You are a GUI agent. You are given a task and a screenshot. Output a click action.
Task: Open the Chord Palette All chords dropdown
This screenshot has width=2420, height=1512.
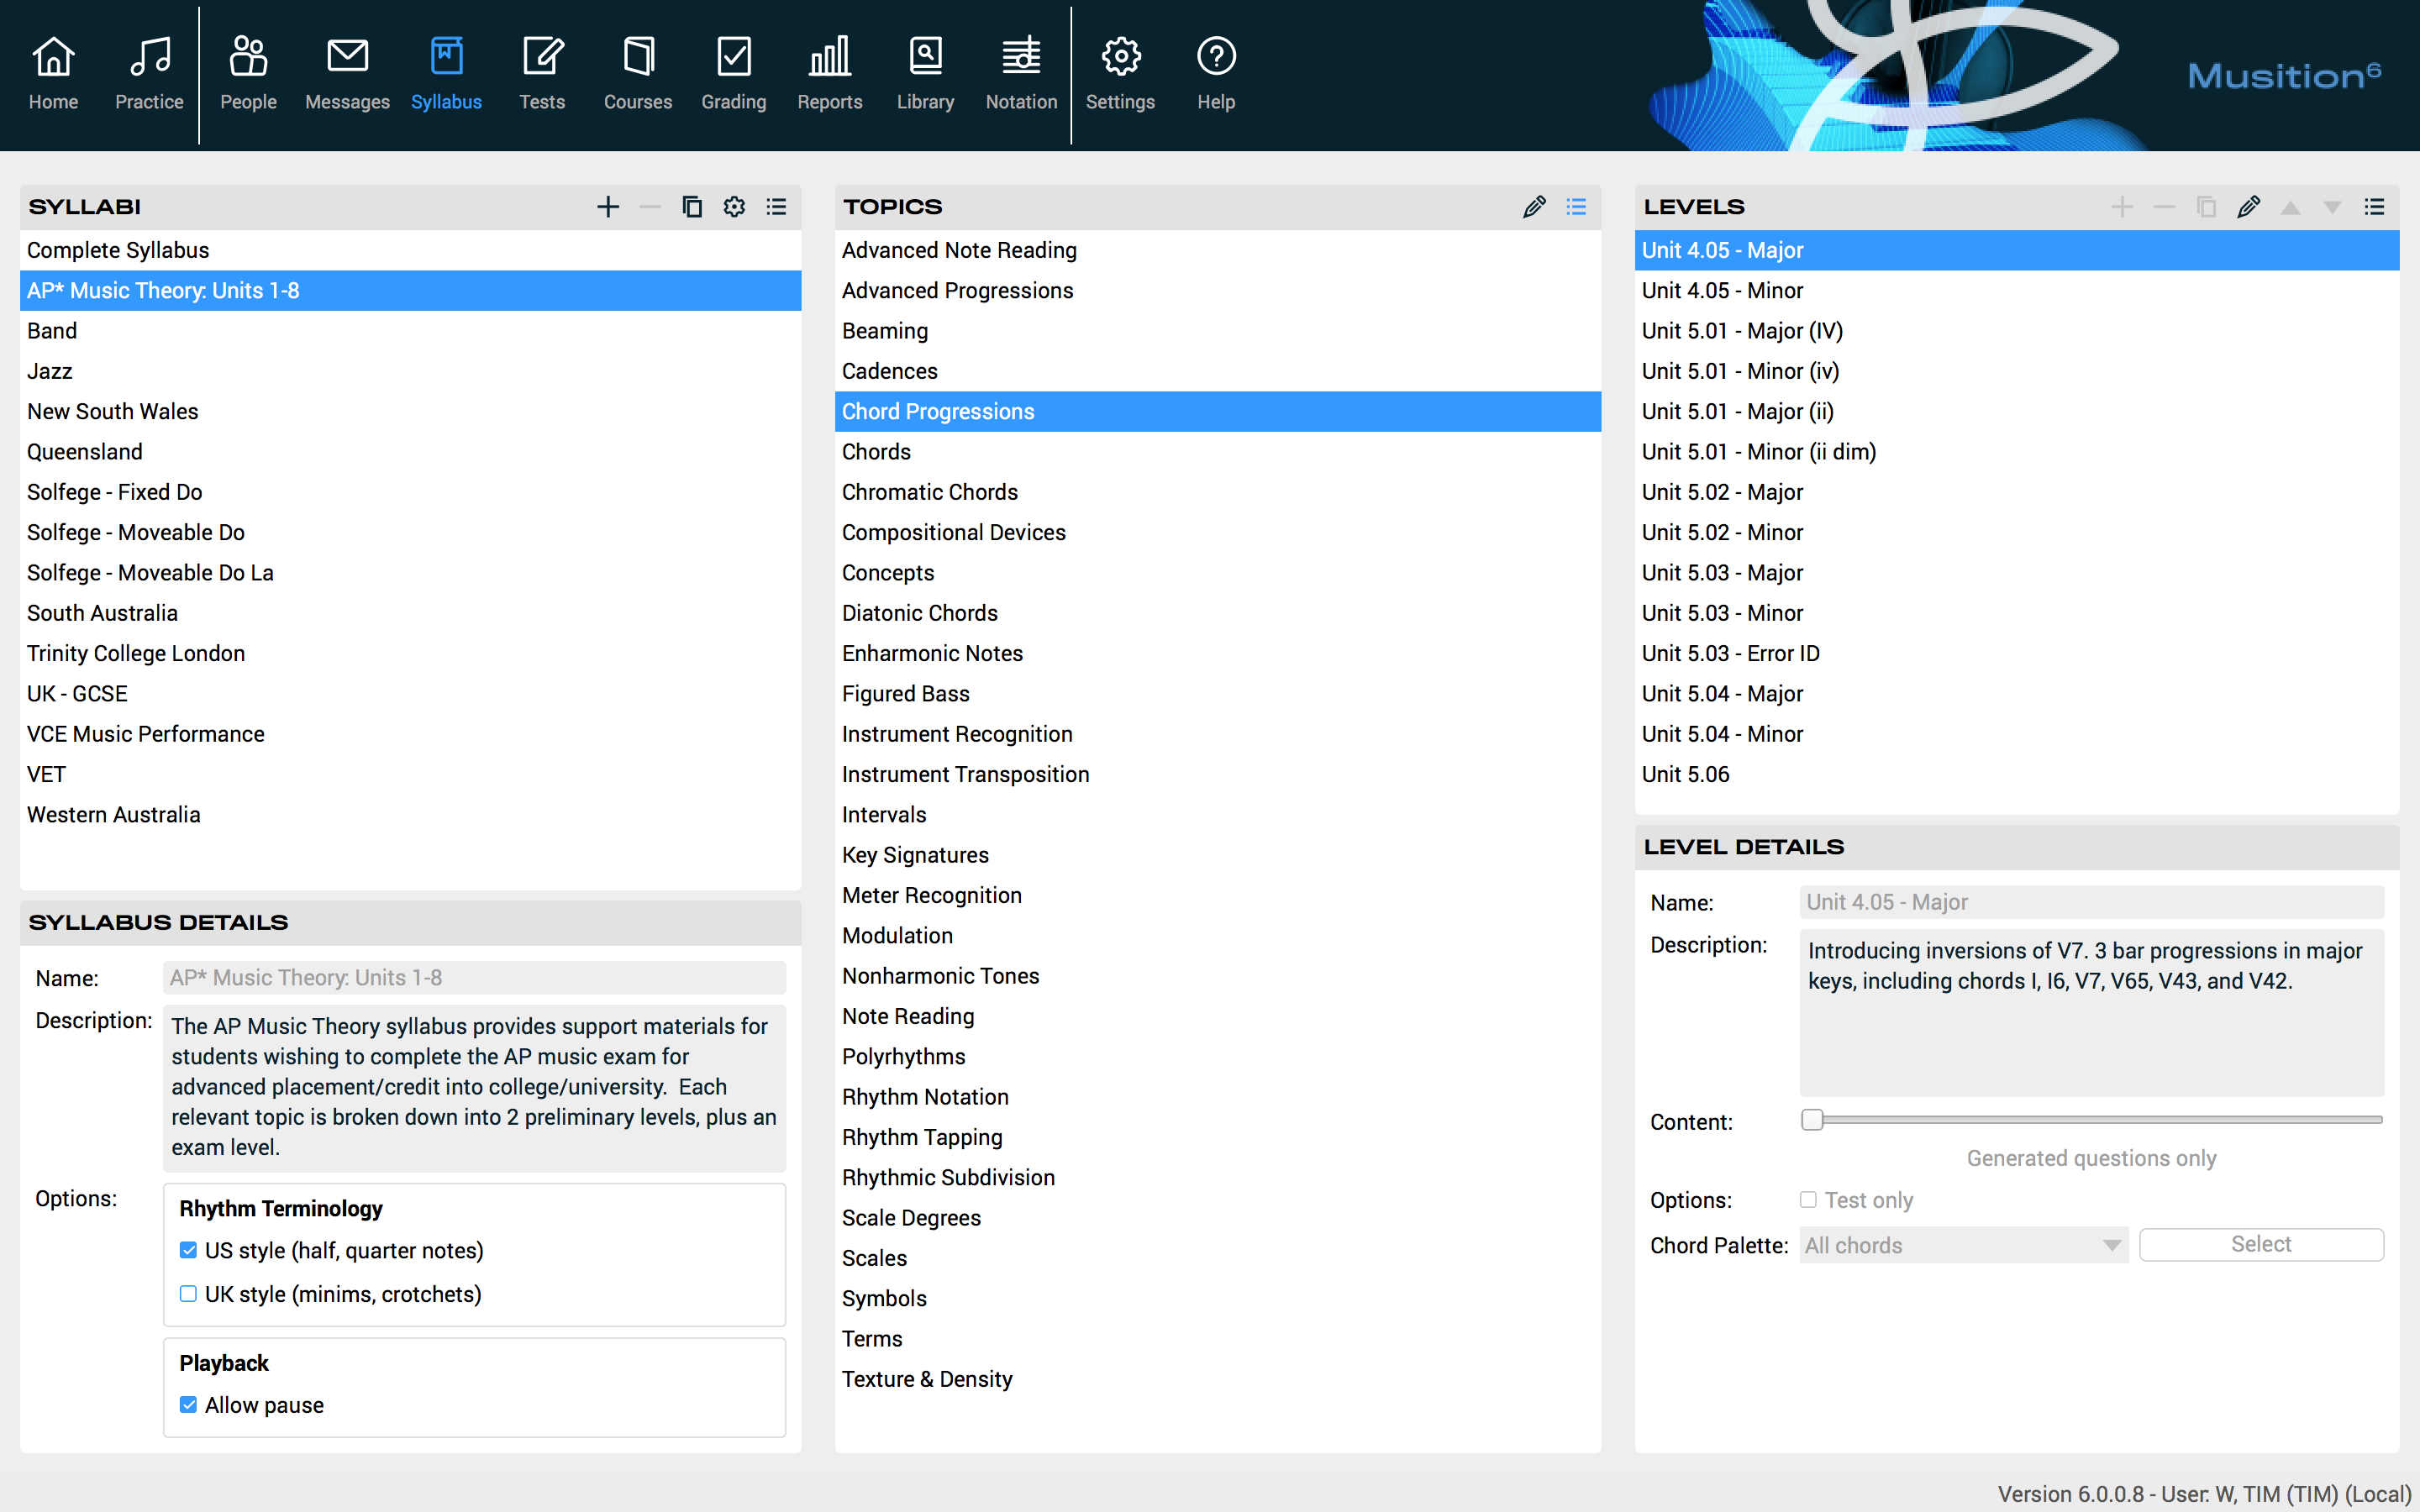click(1963, 1245)
